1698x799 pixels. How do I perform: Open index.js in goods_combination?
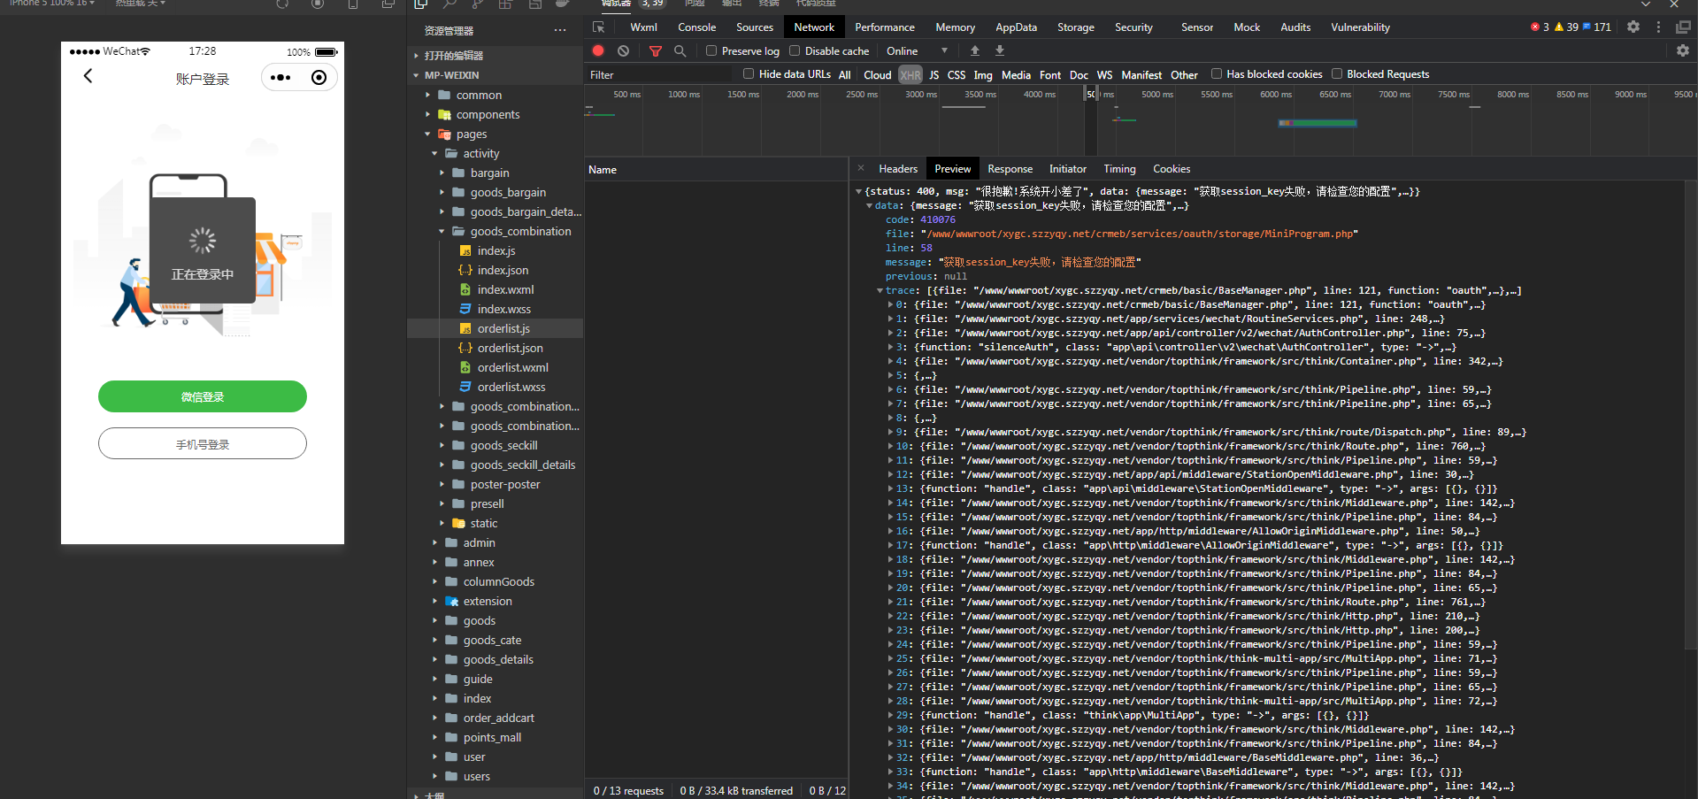[496, 251]
